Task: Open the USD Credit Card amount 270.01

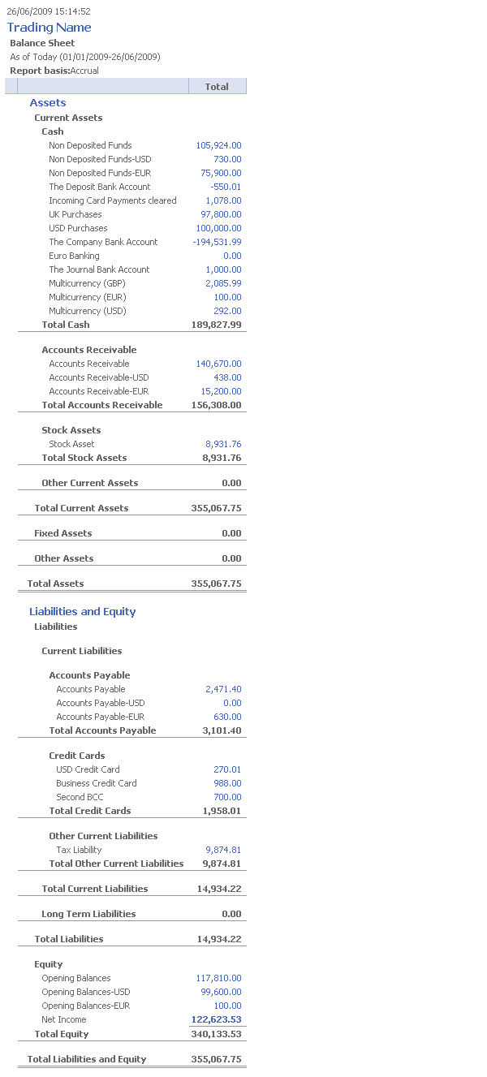Action: click(x=227, y=770)
